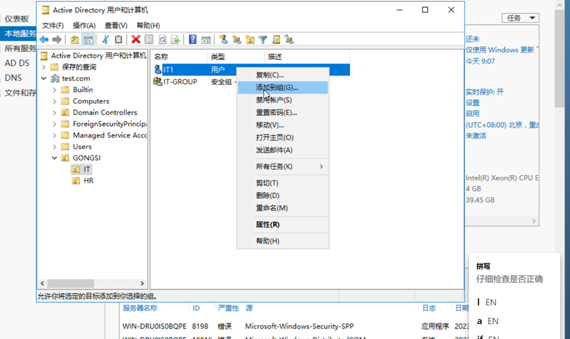Click the Refresh toolbar icon
The width and height of the screenshot is (570, 339).
point(163,39)
